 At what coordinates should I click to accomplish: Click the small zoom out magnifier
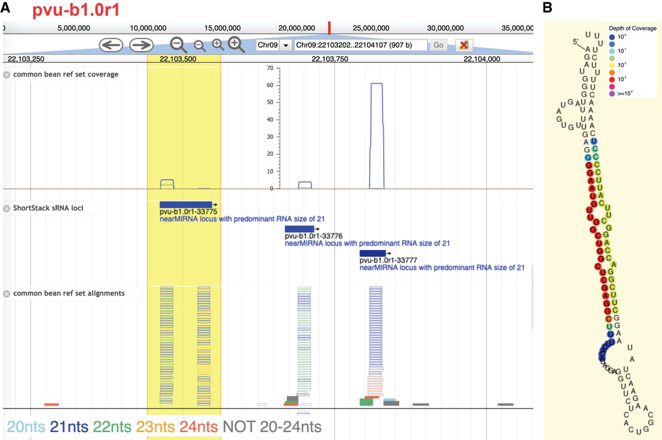[x=200, y=46]
